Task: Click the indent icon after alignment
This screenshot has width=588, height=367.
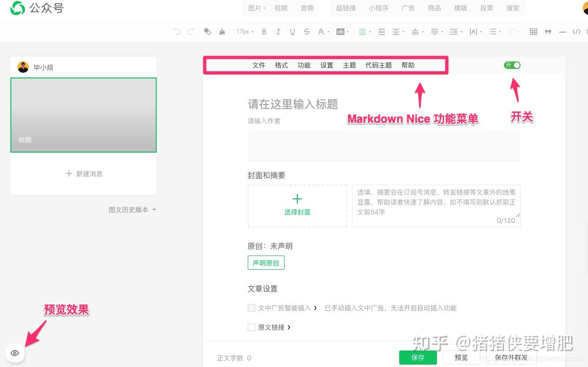Action: (382, 32)
